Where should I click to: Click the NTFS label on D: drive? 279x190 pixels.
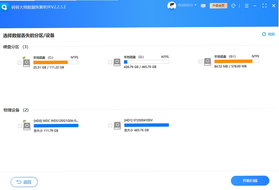[x=165, y=57]
